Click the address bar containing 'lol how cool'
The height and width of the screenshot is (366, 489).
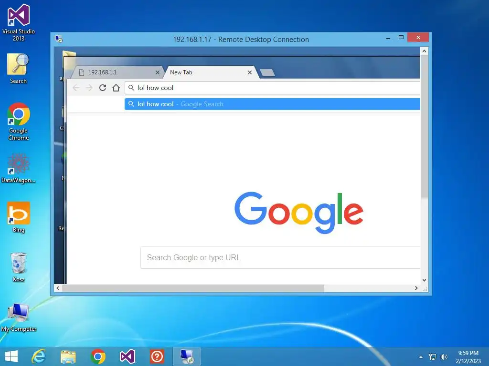273,88
